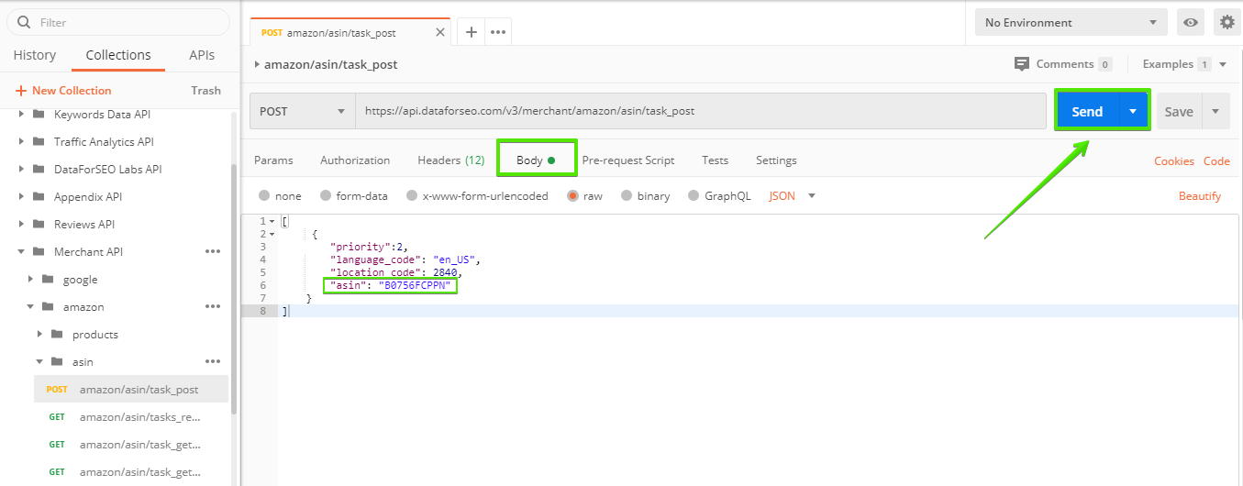Click the request URL field
The height and width of the screenshot is (486, 1243).
(701, 111)
